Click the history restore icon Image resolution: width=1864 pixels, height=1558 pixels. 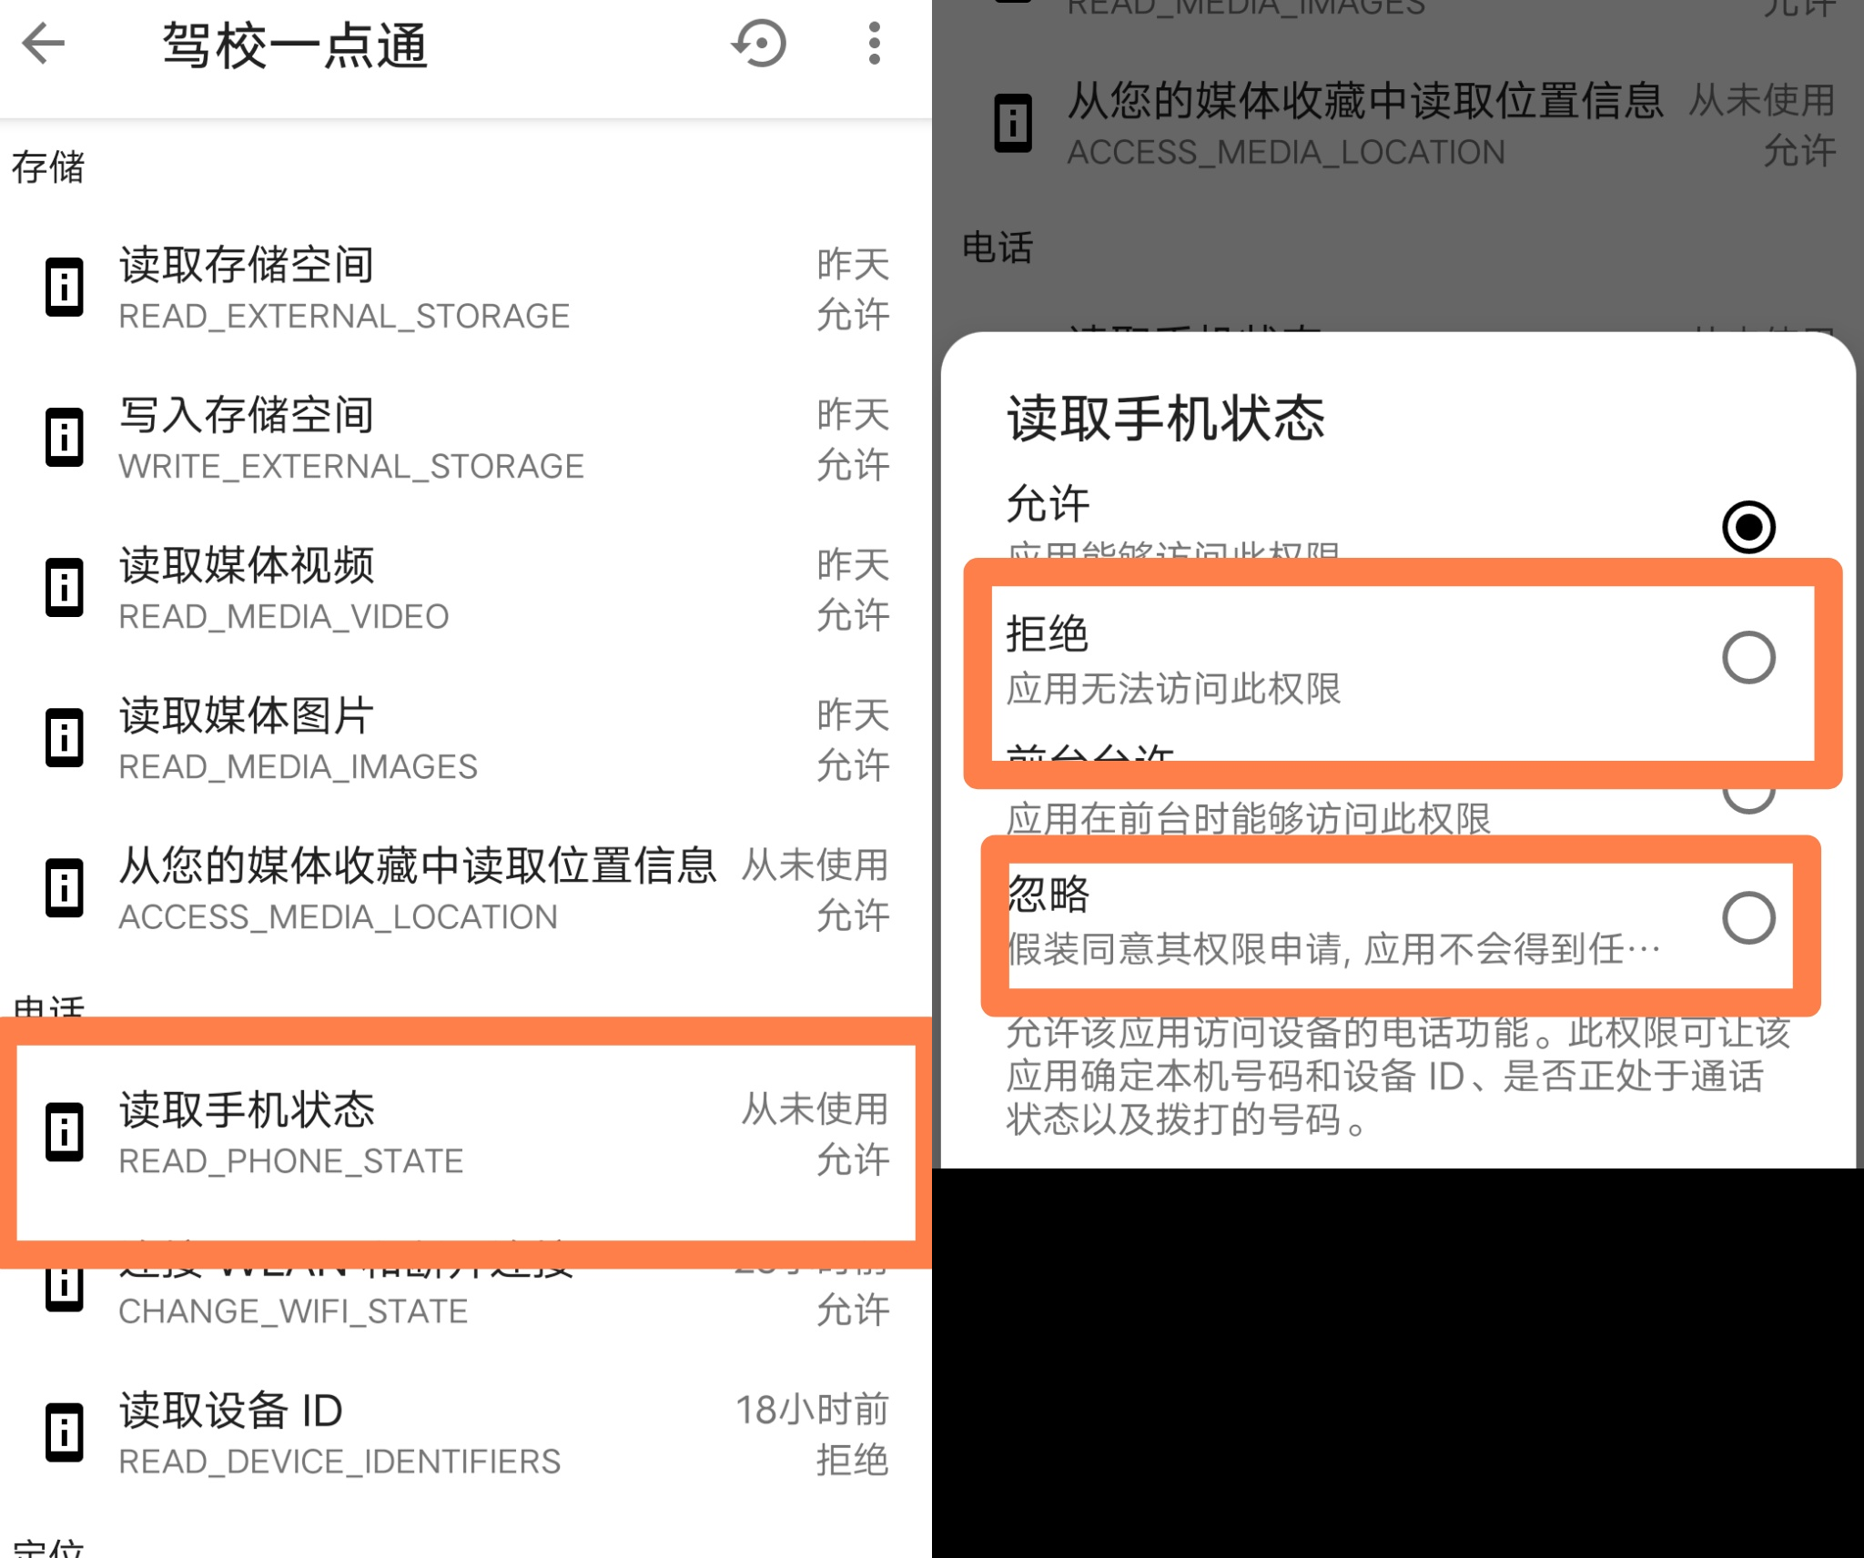[x=759, y=43]
